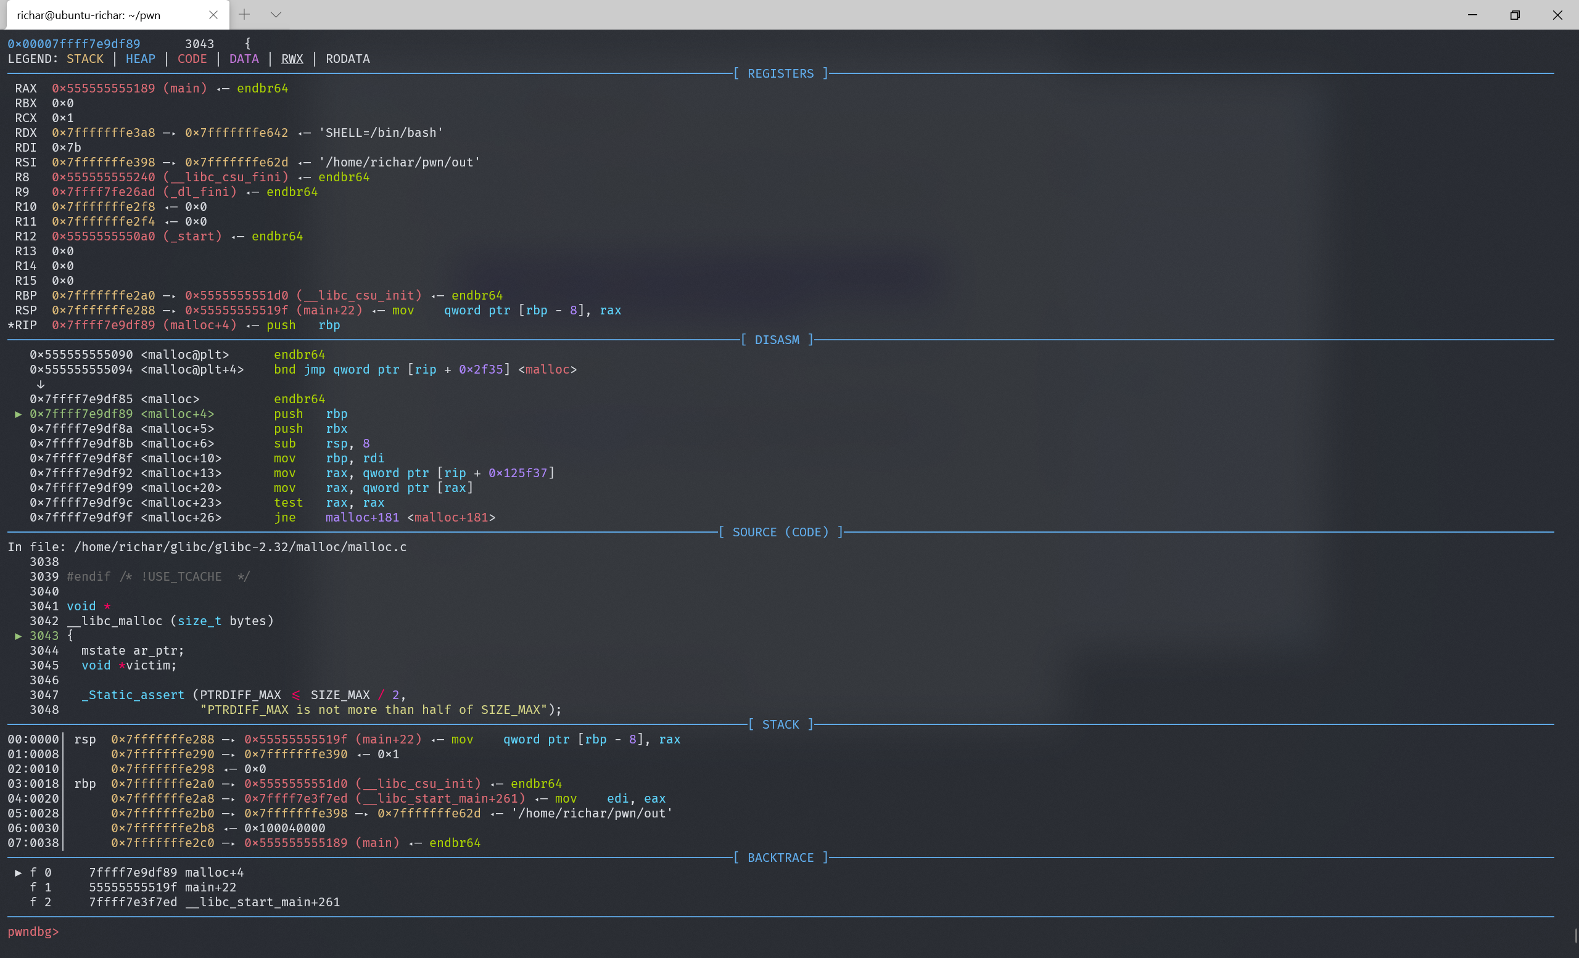Close the terminal window
This screenshot has height=958, width=1579.
pos(1557,15)
